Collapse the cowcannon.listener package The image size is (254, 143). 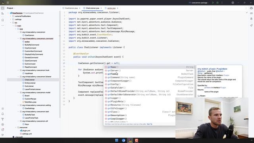[18, 77]
